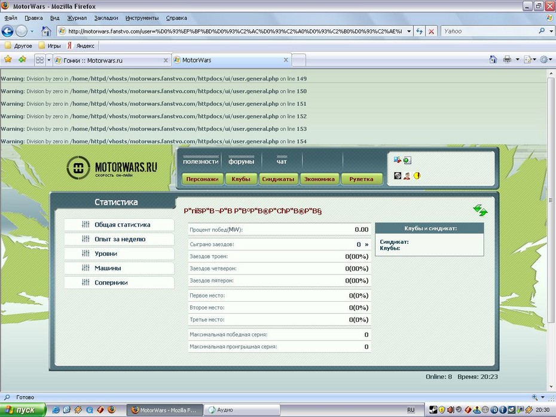Click the bookmark star icon
This screenshot has height=417, width=556.
[8, 60]
